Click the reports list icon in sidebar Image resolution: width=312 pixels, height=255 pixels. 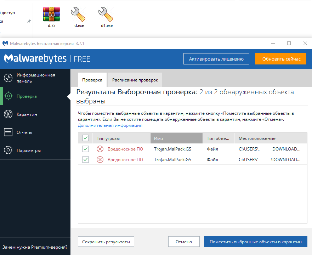(x=8, y=132)
